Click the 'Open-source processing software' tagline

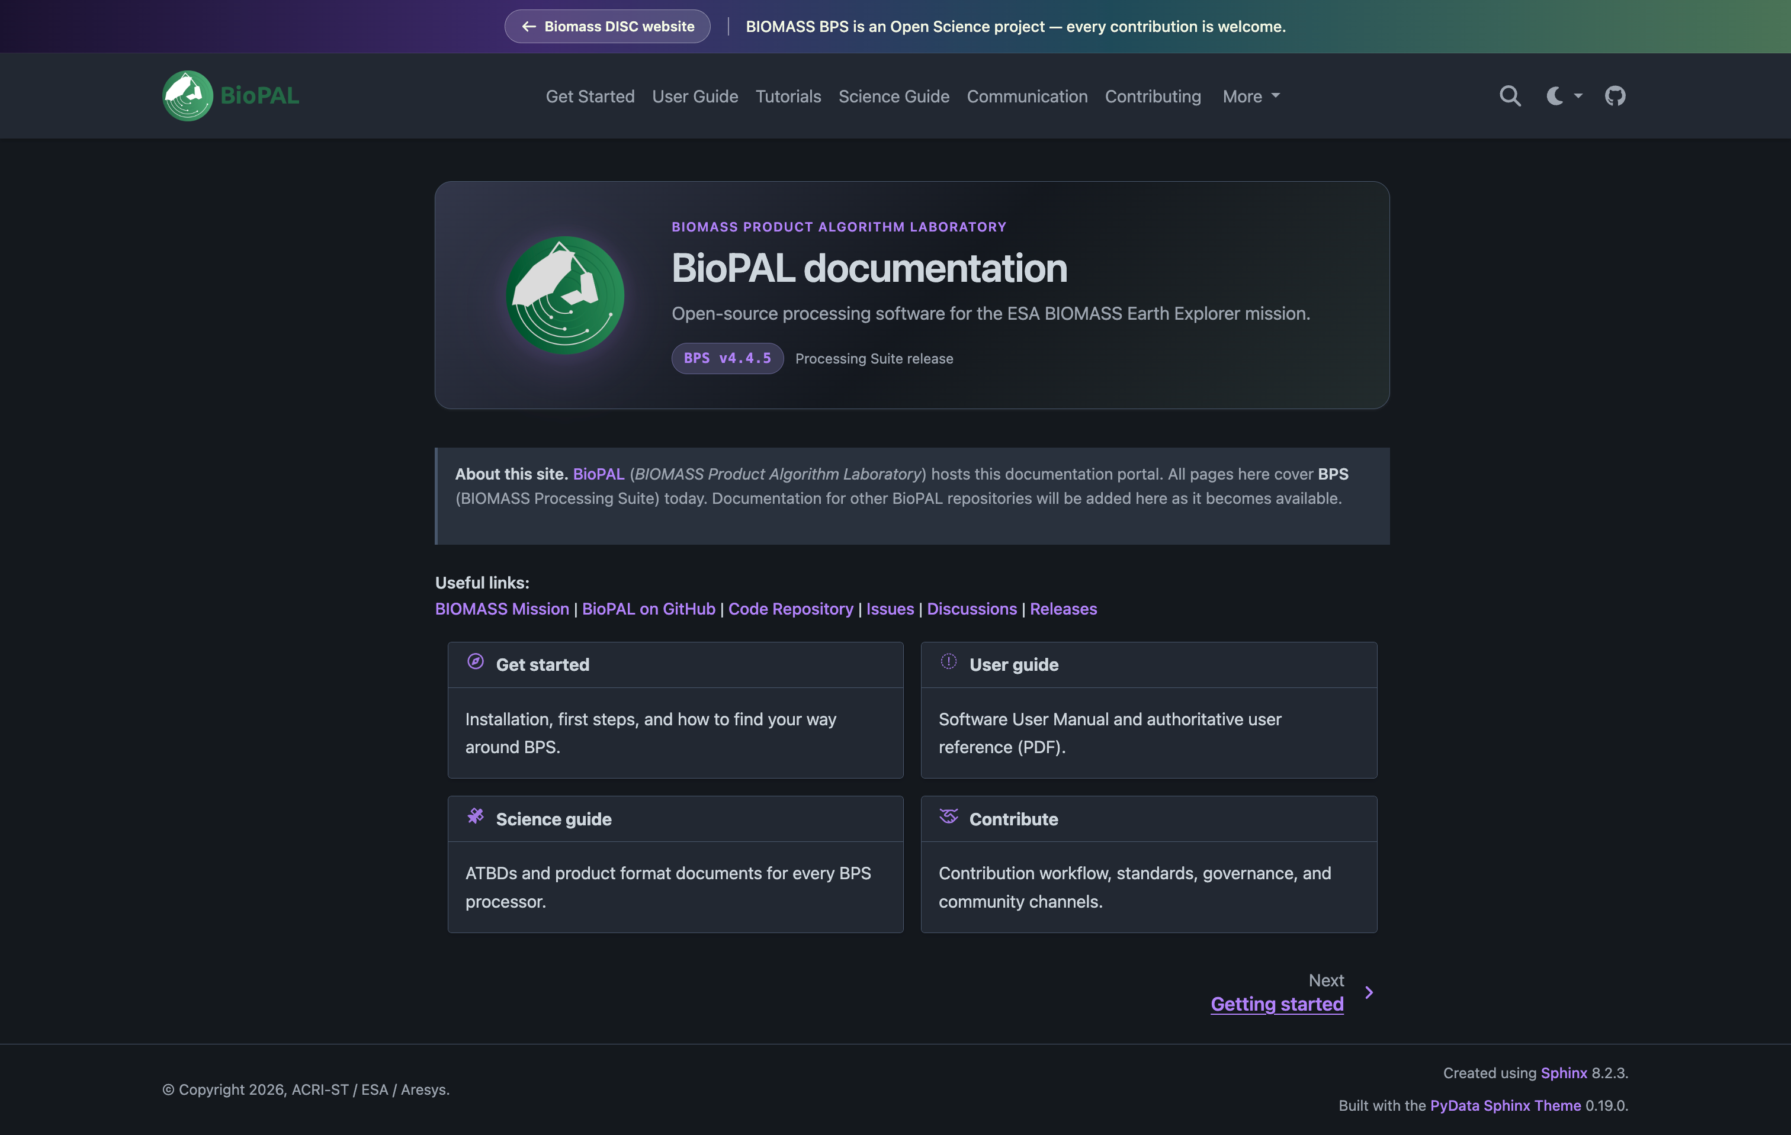point(991,313)
